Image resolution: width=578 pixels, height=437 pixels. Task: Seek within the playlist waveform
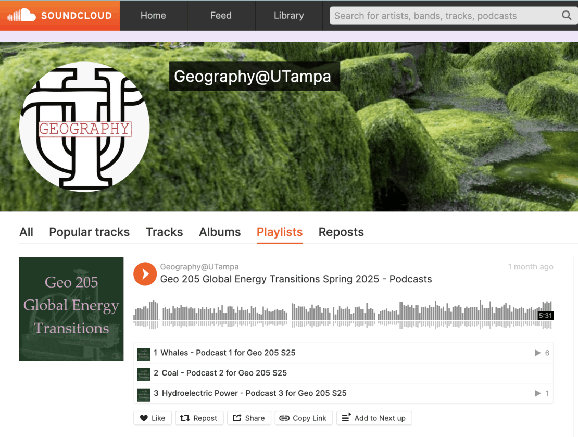coord(338,315)
